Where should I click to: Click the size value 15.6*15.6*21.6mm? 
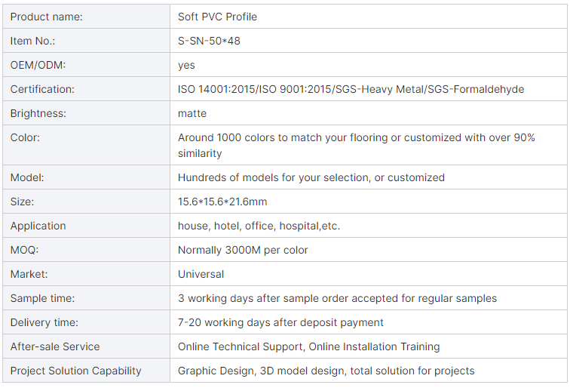click(222, 202)
